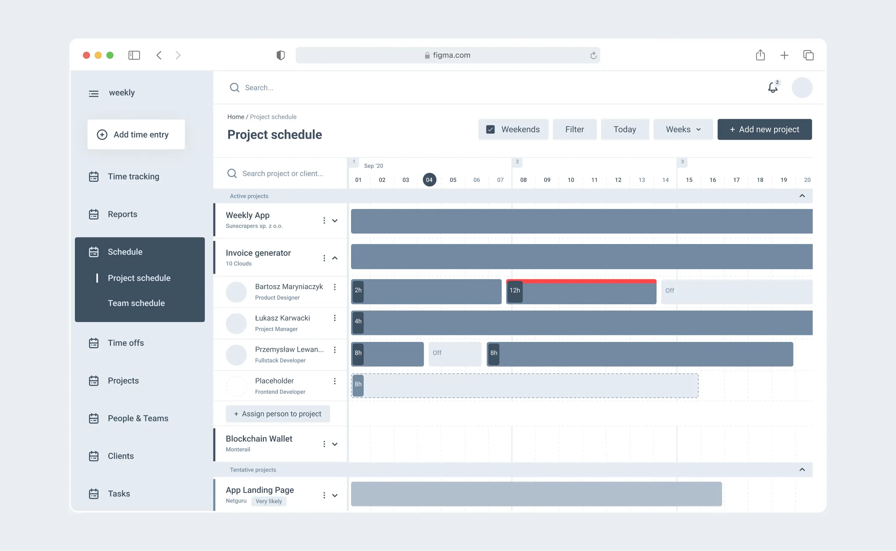
Task: Open Time tracking section
Action: [133, 176]
